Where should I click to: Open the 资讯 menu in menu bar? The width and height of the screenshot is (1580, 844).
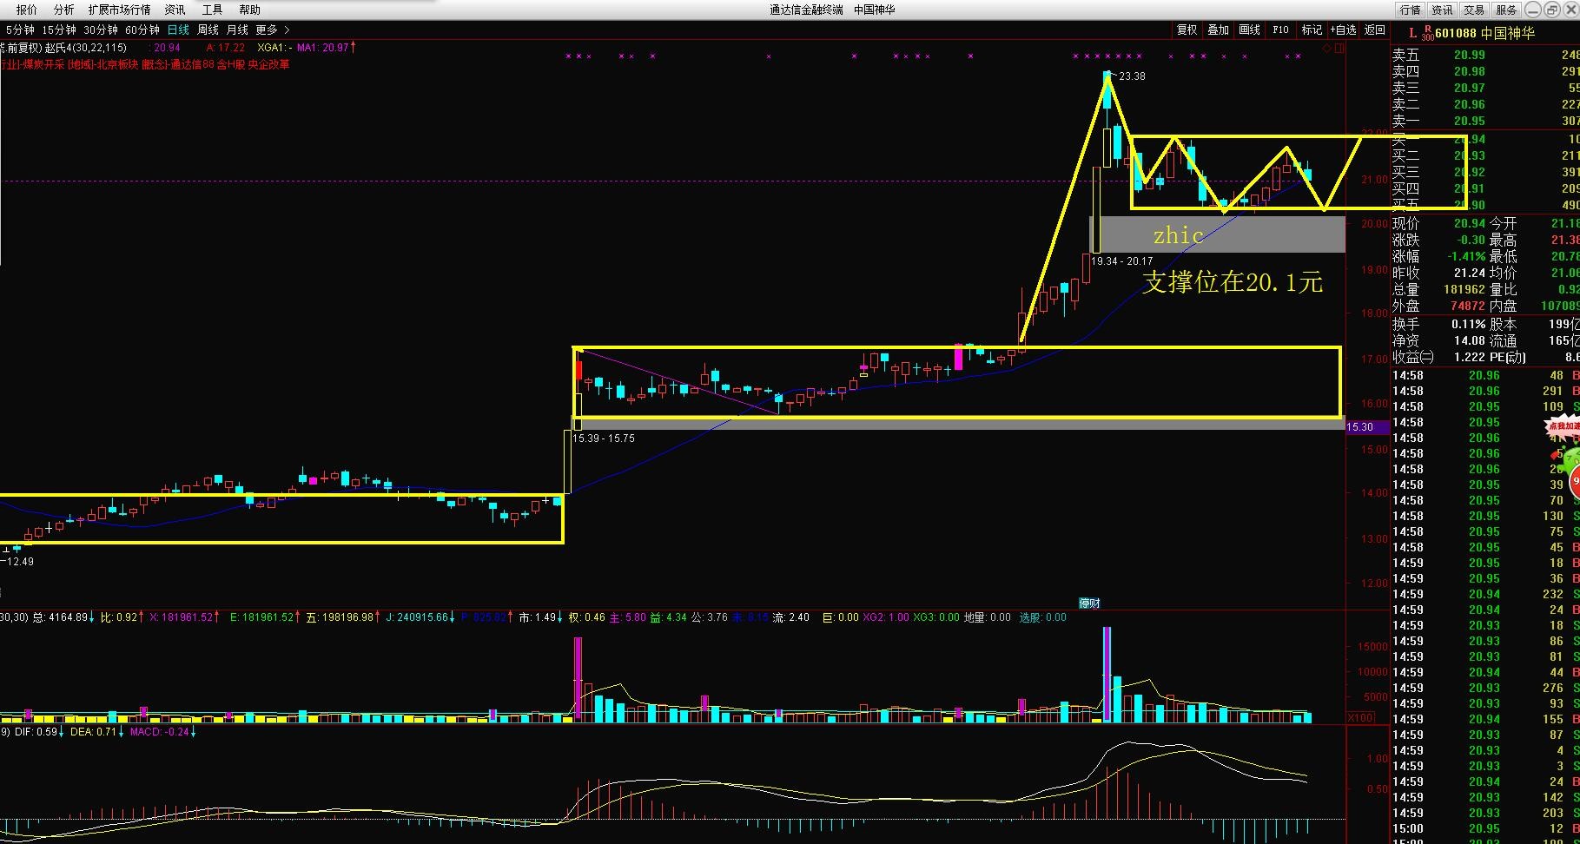click(175, 10)
